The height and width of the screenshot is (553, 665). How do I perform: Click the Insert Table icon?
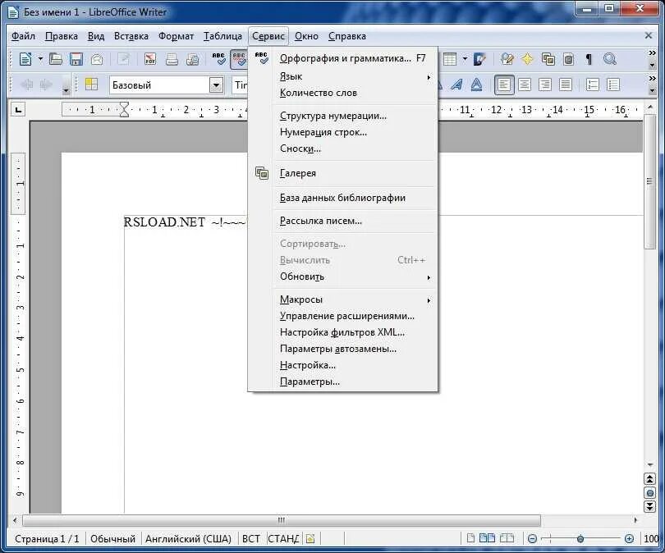click(450, 59)
